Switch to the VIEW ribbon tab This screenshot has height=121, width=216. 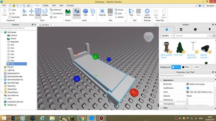[x=61, y=5]
